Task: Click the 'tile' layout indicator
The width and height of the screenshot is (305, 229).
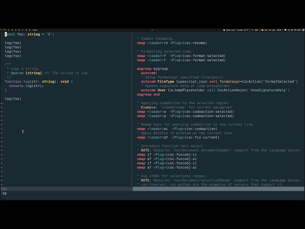Action: [x=35, y=30]
